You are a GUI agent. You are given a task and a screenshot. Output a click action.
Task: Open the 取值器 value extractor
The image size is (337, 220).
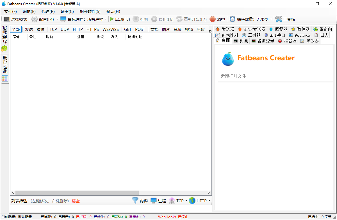(300, 29)
